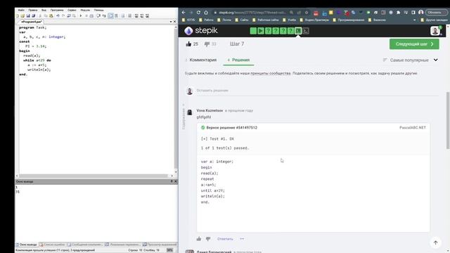
Task: Click the Save icon in PascalABC toolbar
Action: 28,15
